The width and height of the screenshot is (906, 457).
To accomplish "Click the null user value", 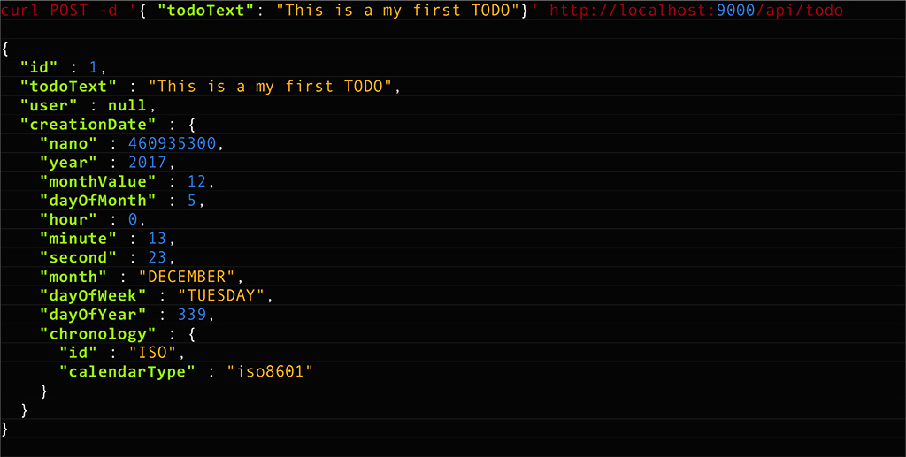I will pos(127,105).
